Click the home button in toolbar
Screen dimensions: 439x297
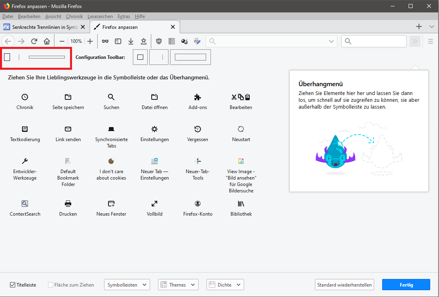coord(47,41)
